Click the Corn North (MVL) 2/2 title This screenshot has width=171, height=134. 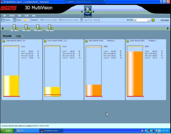16,41
